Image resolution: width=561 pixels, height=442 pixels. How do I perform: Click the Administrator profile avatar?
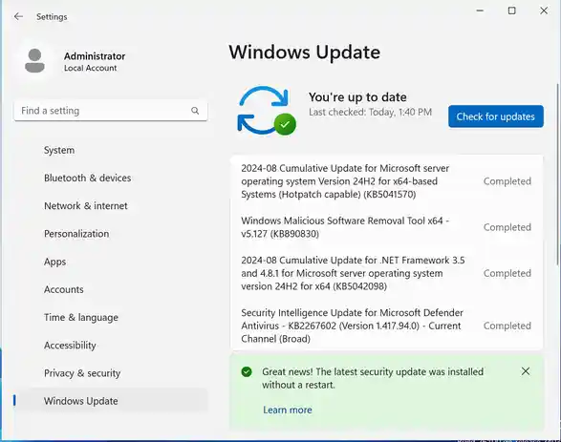click(34, 61)
